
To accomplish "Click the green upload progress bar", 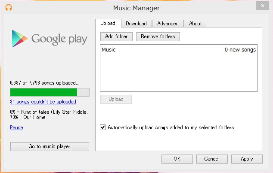I will (x=50, y=92).
